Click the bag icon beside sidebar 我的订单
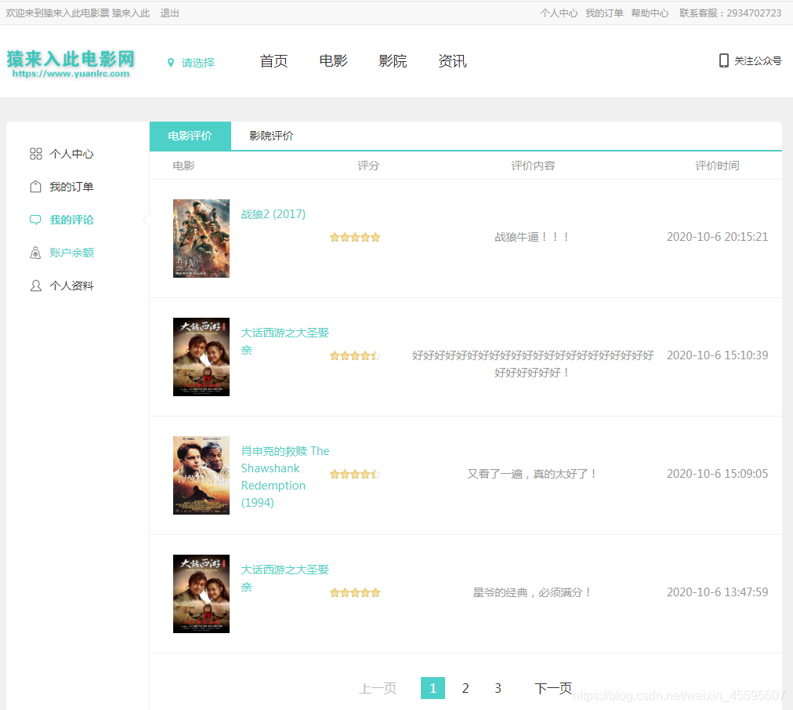This screenshot has height=710, width=793. (x=35, y=187)
